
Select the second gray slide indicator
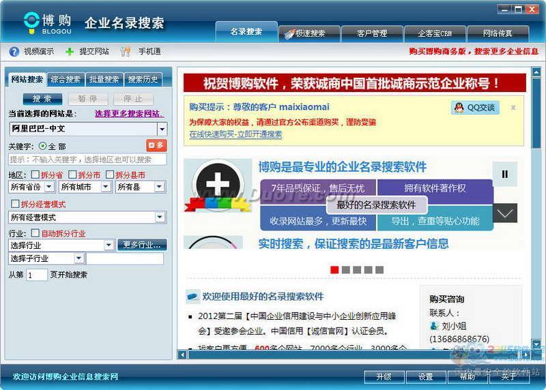[346, 269]
